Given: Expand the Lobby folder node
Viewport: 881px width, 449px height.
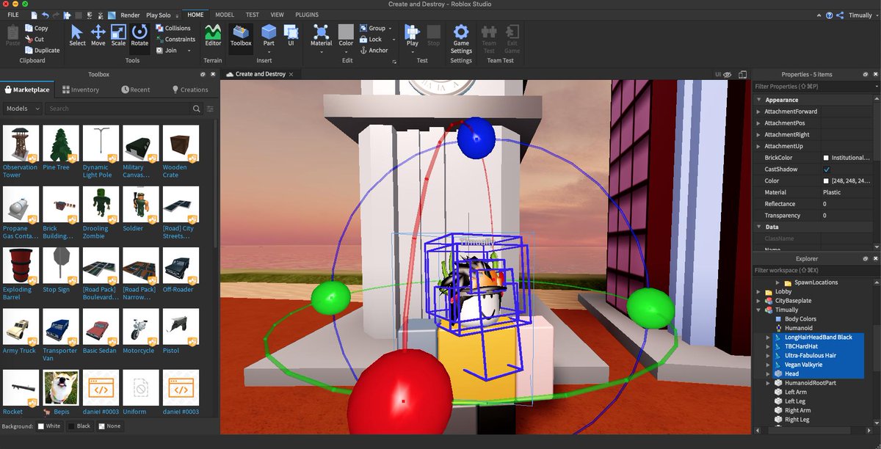Looking at the screenshot, I should pyautogui.click(x=759, y=291).
